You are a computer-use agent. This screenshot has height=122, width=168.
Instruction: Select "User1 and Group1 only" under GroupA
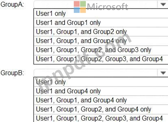[101, 23]
